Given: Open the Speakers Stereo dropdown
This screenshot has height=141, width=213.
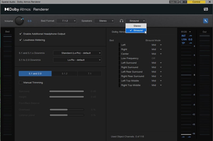Looking at the screenshot, I should 104,21.
